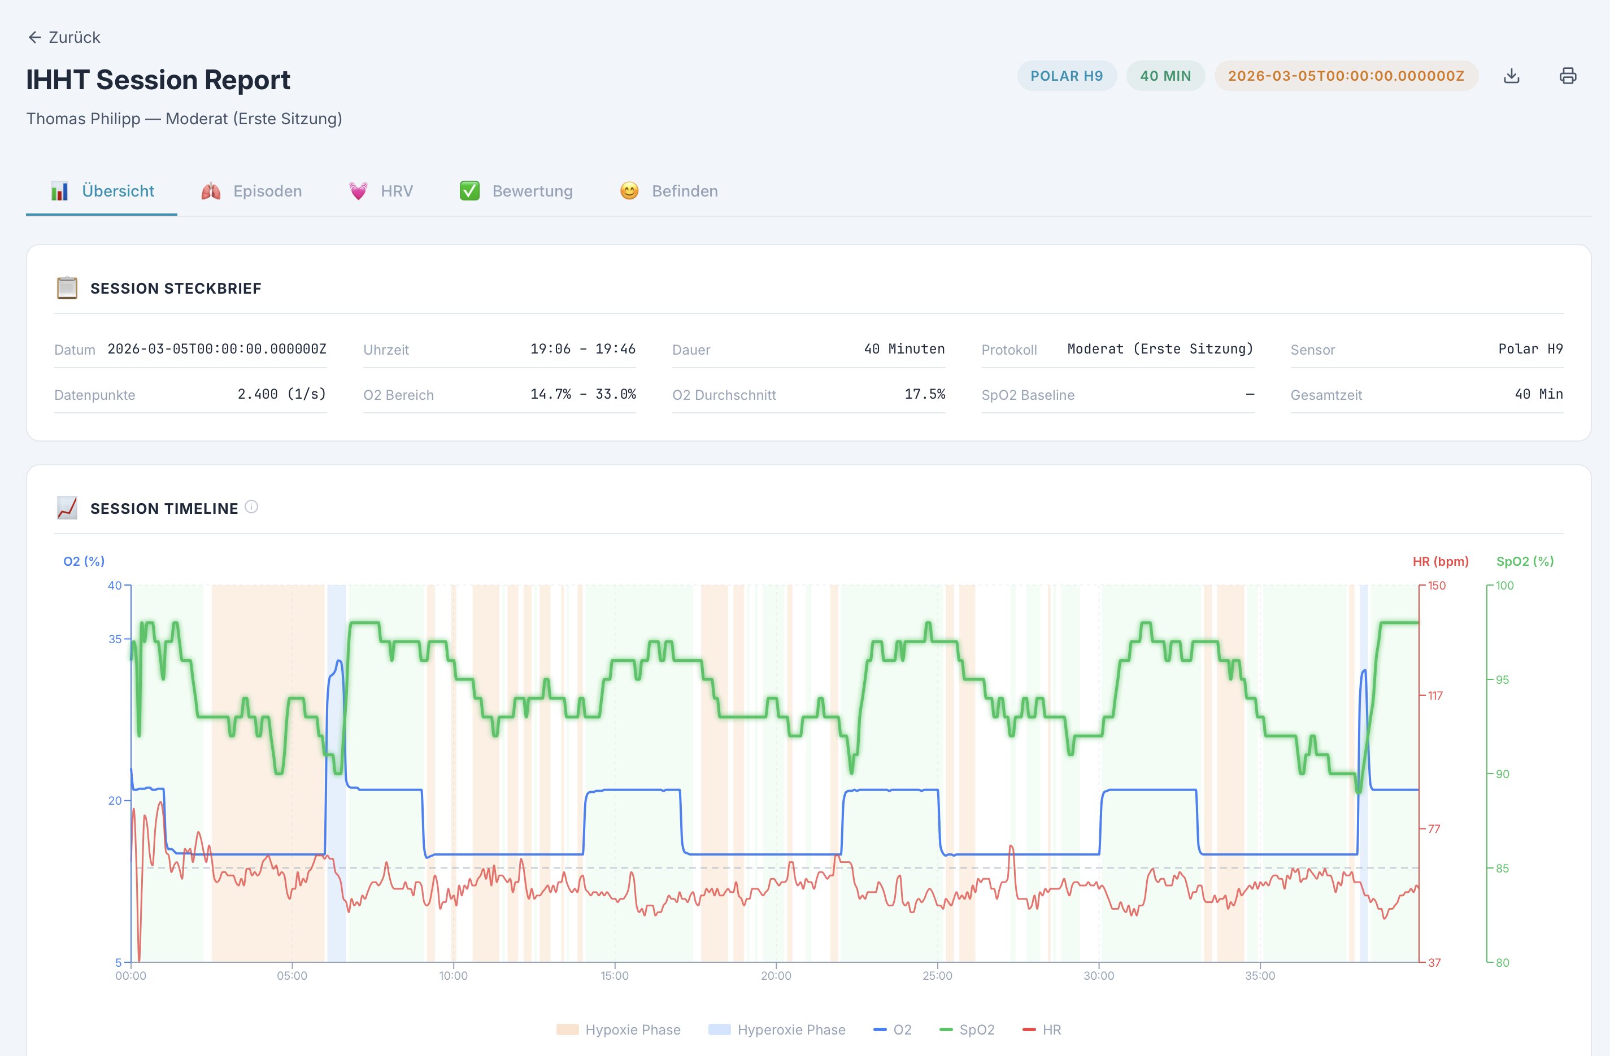The height and width of the screenshot is (1056, 1610).
Task: Hide the SpO2 series via legend
Action: click(x=967, y=1029)
